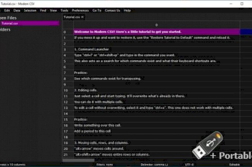252x167 pixels.
Task: Click the UTF-8 encoding status entry
Action: [x=189, y=165]
